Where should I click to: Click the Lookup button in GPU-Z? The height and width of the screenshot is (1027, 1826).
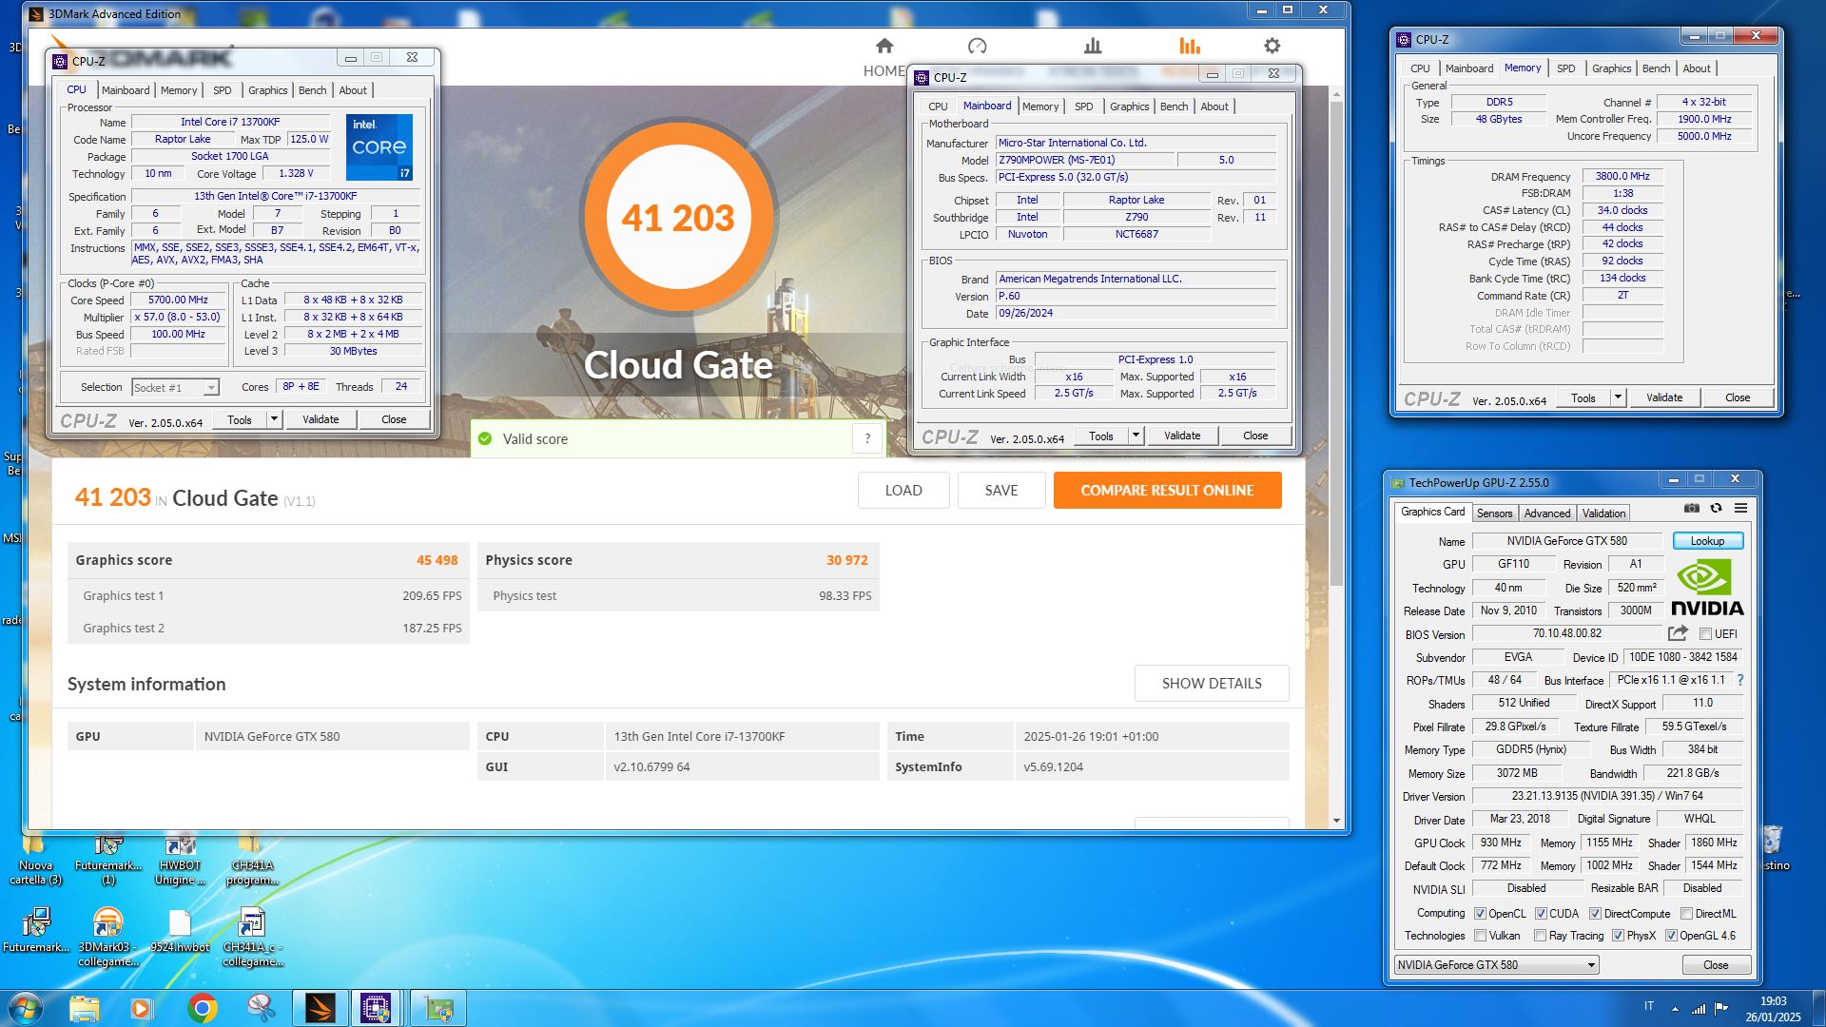(1707, 541)
